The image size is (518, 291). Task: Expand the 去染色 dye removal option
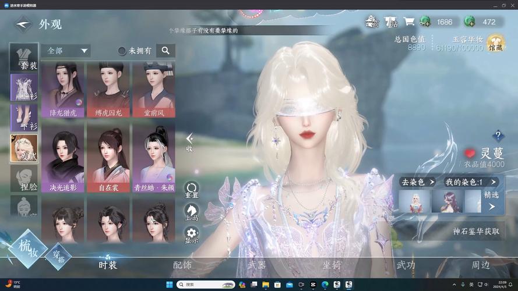tap(418, 182)
